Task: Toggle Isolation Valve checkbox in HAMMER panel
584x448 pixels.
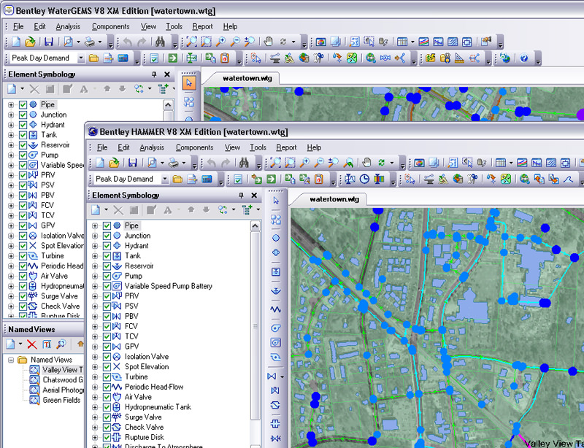Action: click(x=107, y=357)
